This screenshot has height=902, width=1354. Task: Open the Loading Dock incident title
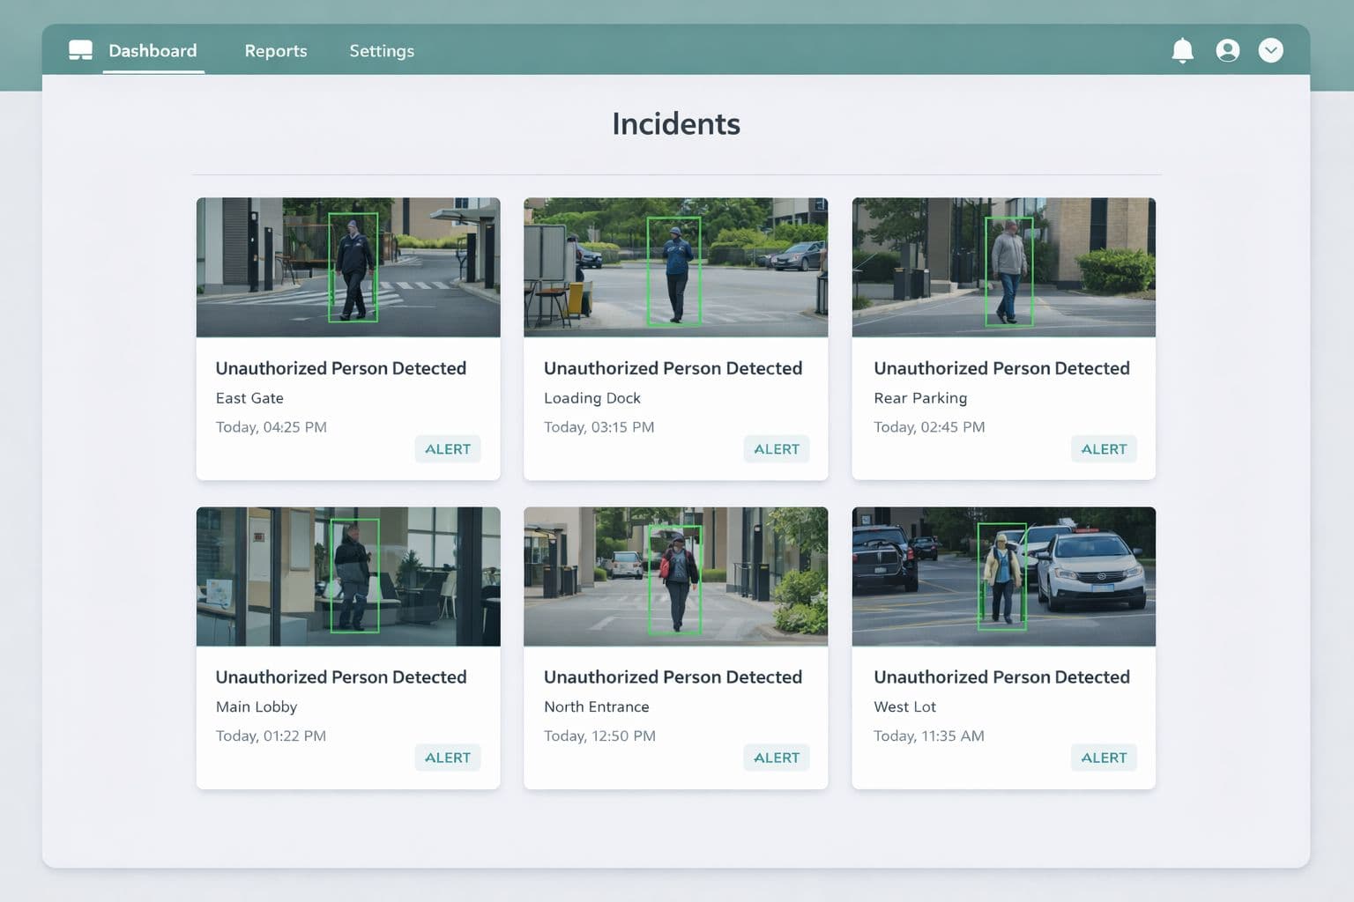(673, 368)
